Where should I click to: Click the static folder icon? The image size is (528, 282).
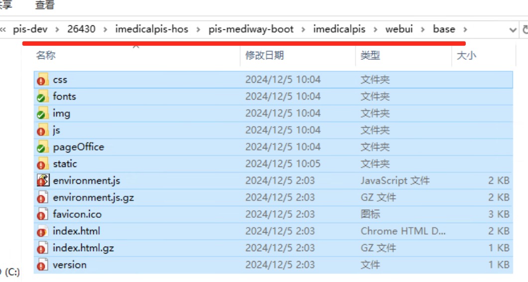point(42,164)
